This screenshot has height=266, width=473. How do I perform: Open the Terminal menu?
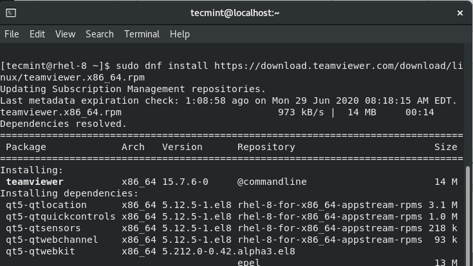coord(142,34)
